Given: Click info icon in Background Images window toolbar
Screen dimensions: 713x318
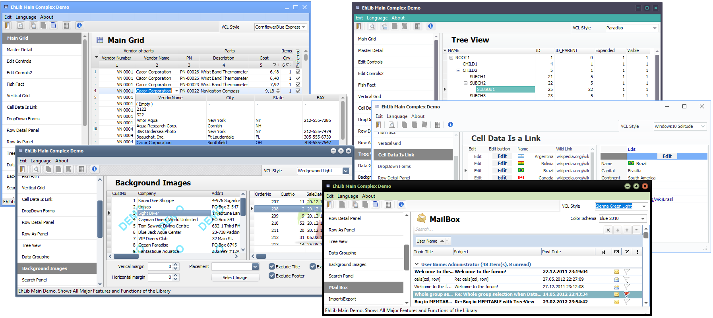Looking at the screenshot, I should pos(95,169).
